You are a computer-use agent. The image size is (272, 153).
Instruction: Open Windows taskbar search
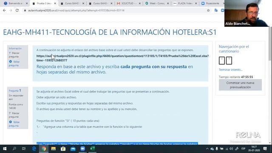click(14, 149)
